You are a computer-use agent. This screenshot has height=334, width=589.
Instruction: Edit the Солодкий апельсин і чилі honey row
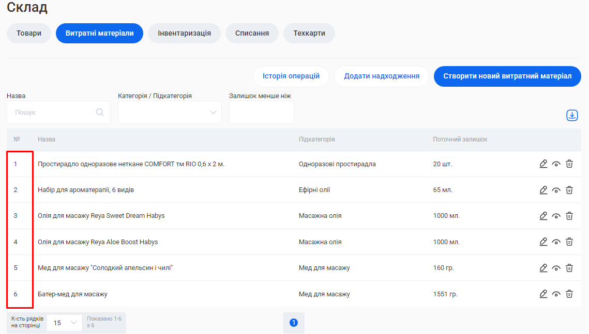click(x=543, y=268)
